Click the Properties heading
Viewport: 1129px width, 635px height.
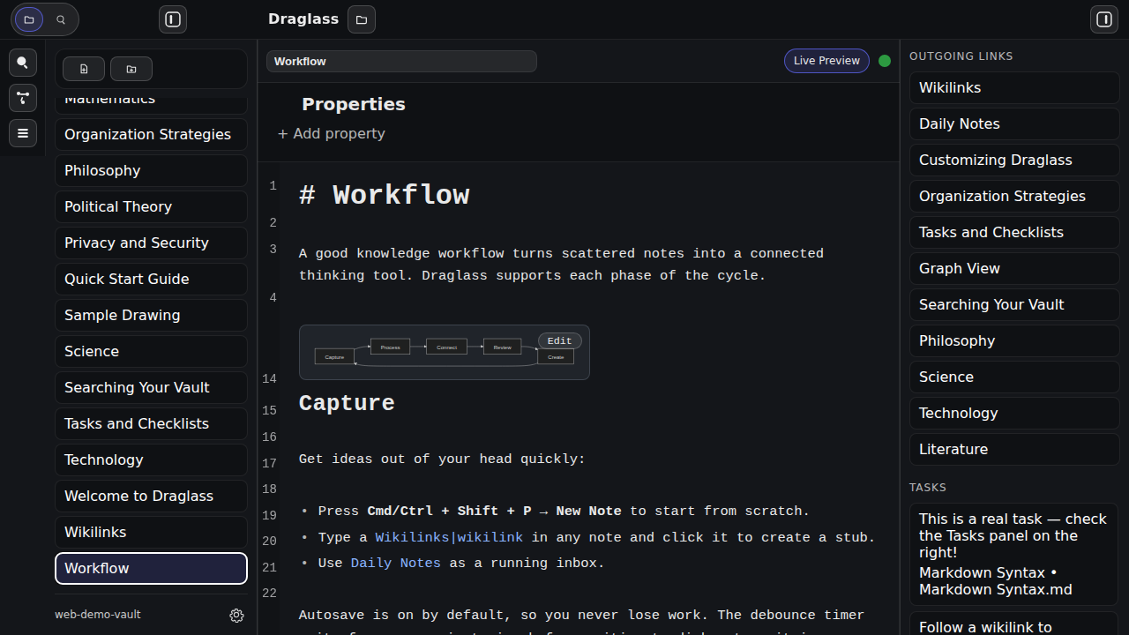[354, 104]
